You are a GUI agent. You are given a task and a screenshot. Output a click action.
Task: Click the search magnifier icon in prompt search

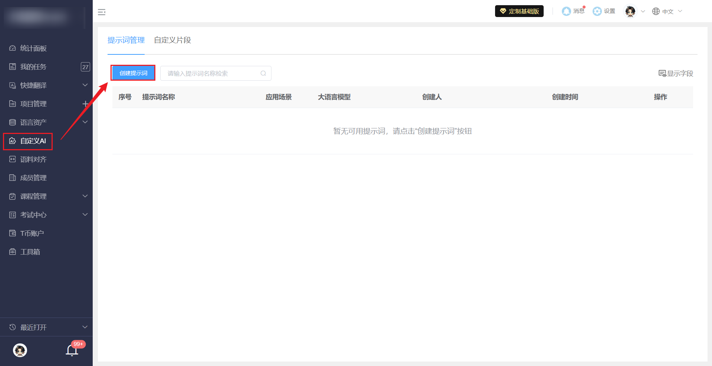click(263, 73)
